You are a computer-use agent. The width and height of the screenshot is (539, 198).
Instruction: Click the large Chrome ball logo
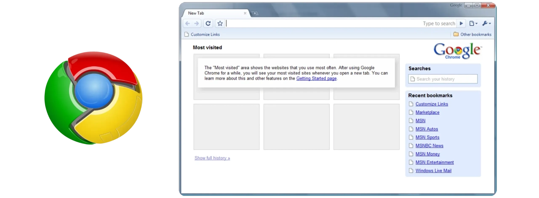pyautogui.click(x=93, y=98)
